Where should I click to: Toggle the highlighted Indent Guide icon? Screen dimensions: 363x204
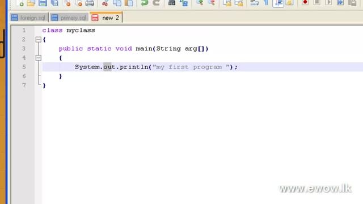(x=278, y=3)
